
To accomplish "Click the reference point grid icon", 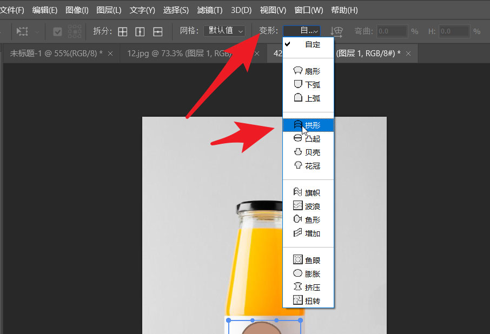I will tap(75, 31).
